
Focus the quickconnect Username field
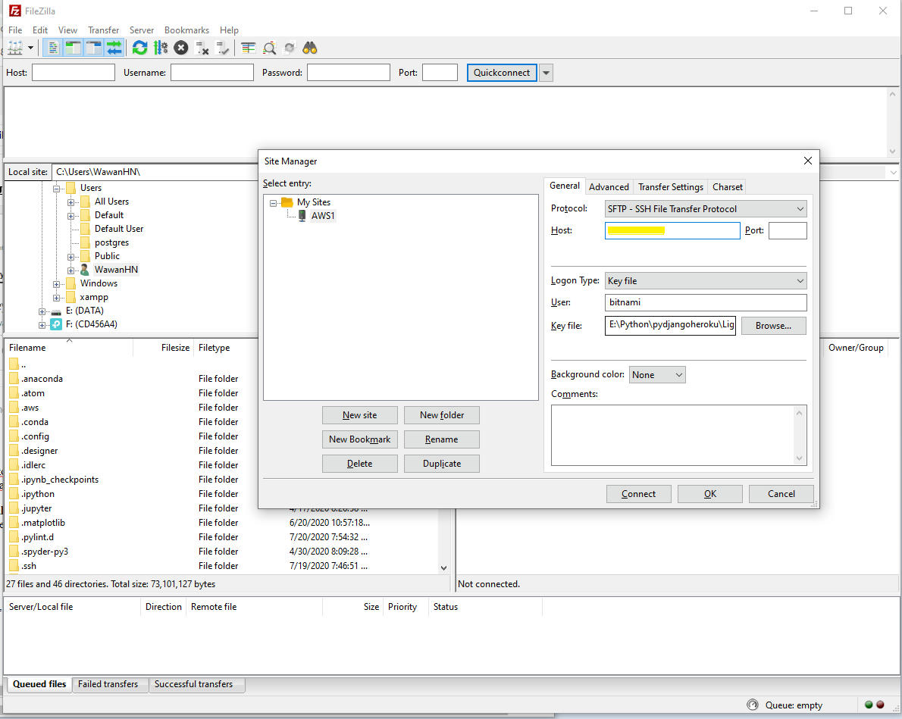click(x=211, y=73)
